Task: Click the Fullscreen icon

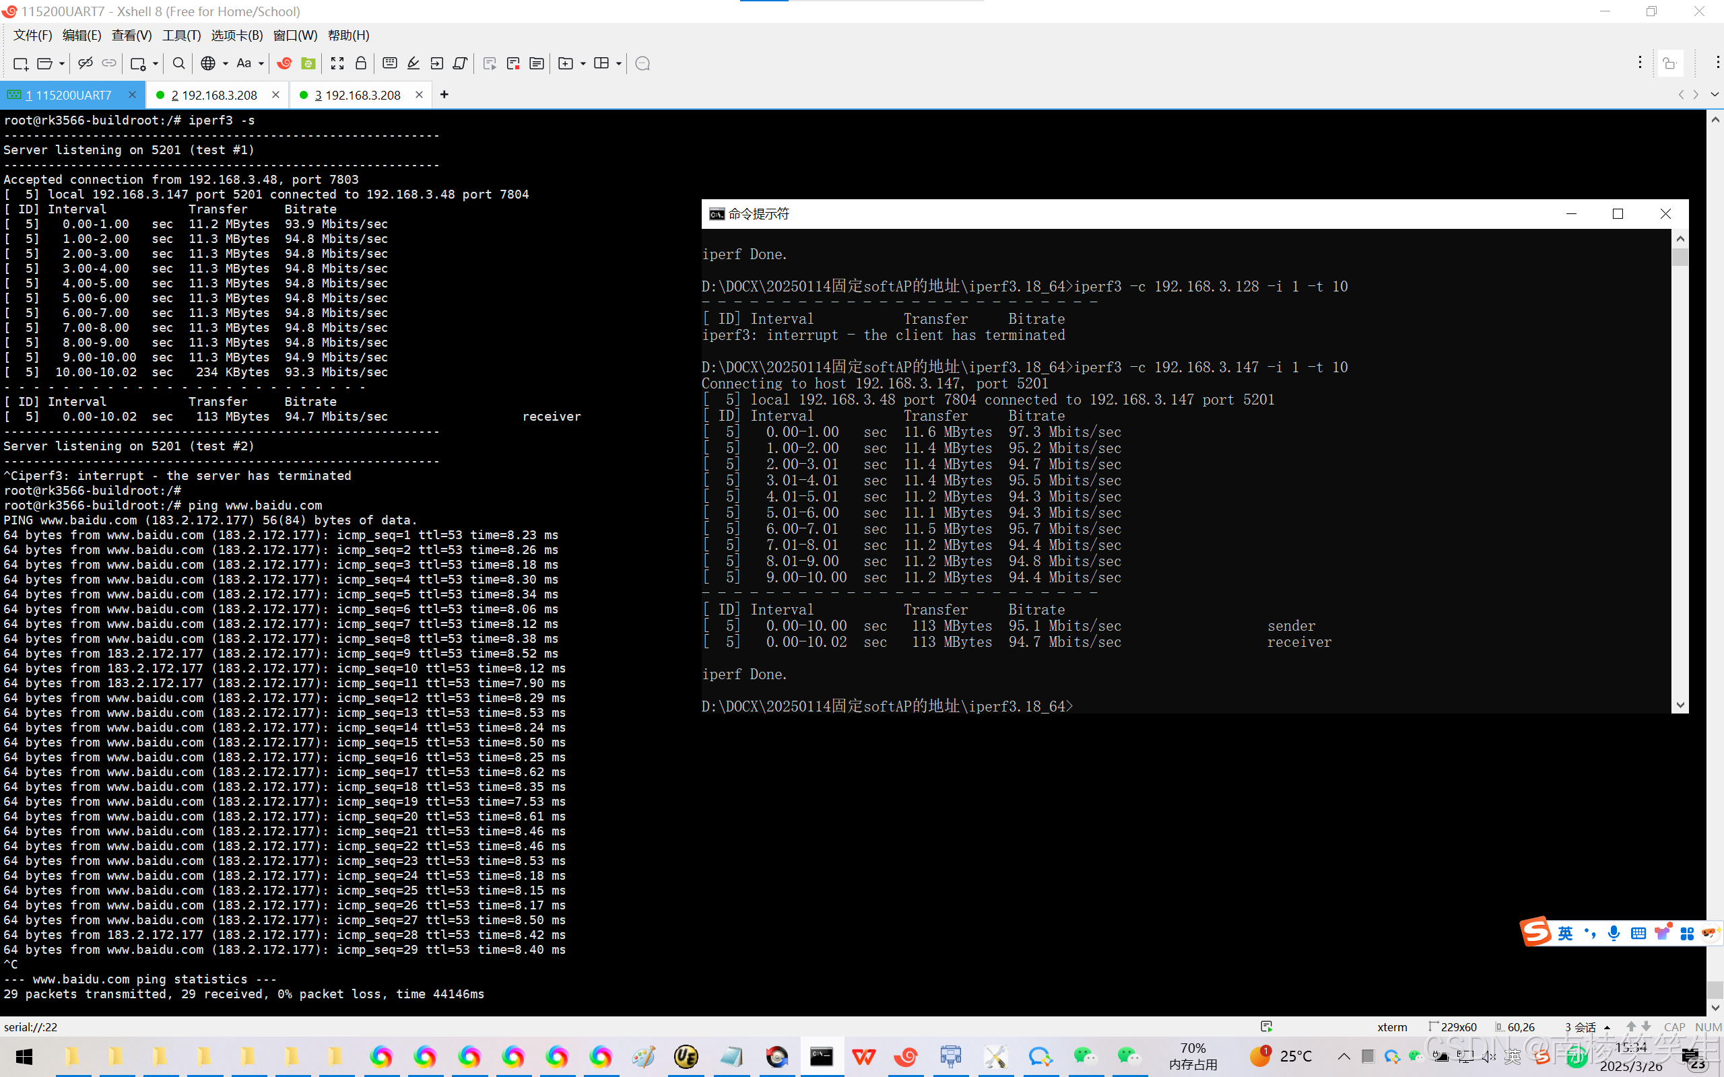Action: tap(337, 63)
